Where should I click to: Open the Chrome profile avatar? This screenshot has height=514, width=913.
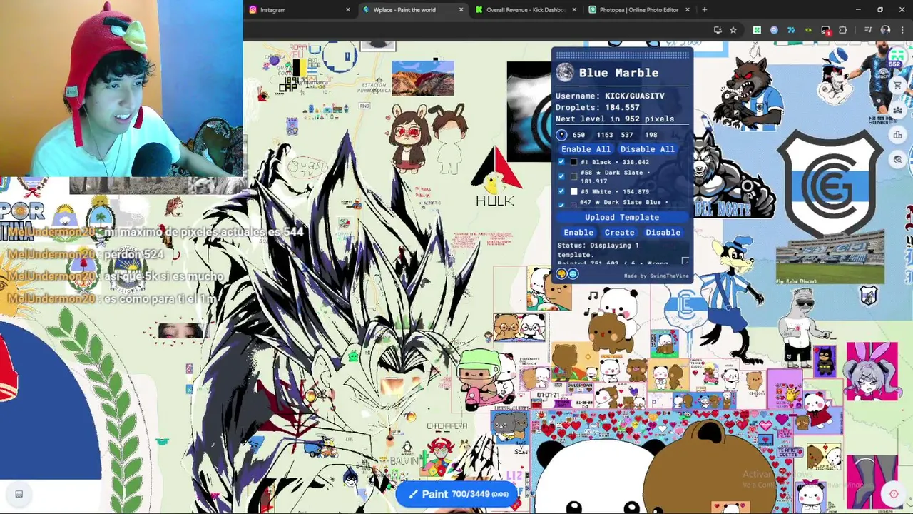[x=885, y=30]
